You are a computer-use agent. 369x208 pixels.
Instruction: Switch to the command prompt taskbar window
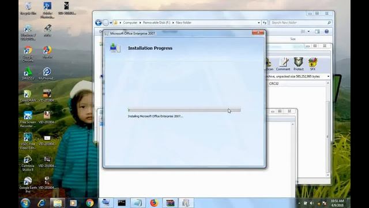click(x=122, y=203)
